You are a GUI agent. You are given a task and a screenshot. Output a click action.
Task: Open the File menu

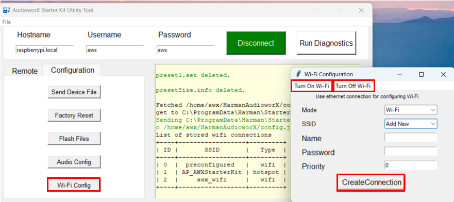pyautogui.click(x=6, y=22)
